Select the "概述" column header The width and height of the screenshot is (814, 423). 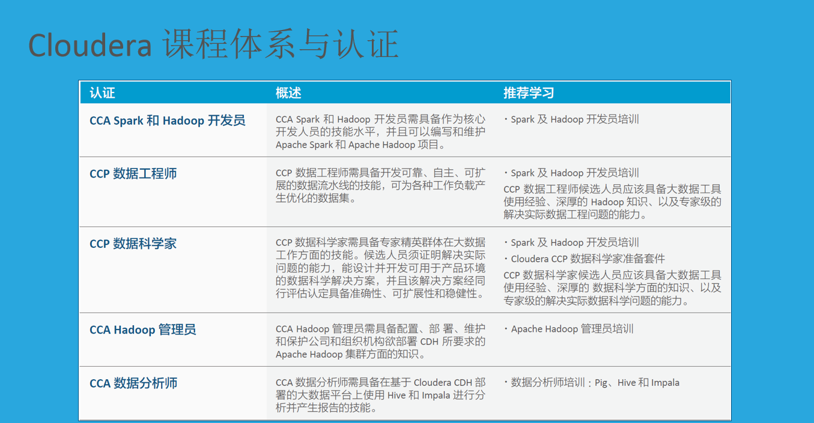(x=288, y=93)
